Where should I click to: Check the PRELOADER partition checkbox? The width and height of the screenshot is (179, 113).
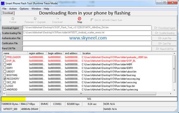[x=5, y=57]
